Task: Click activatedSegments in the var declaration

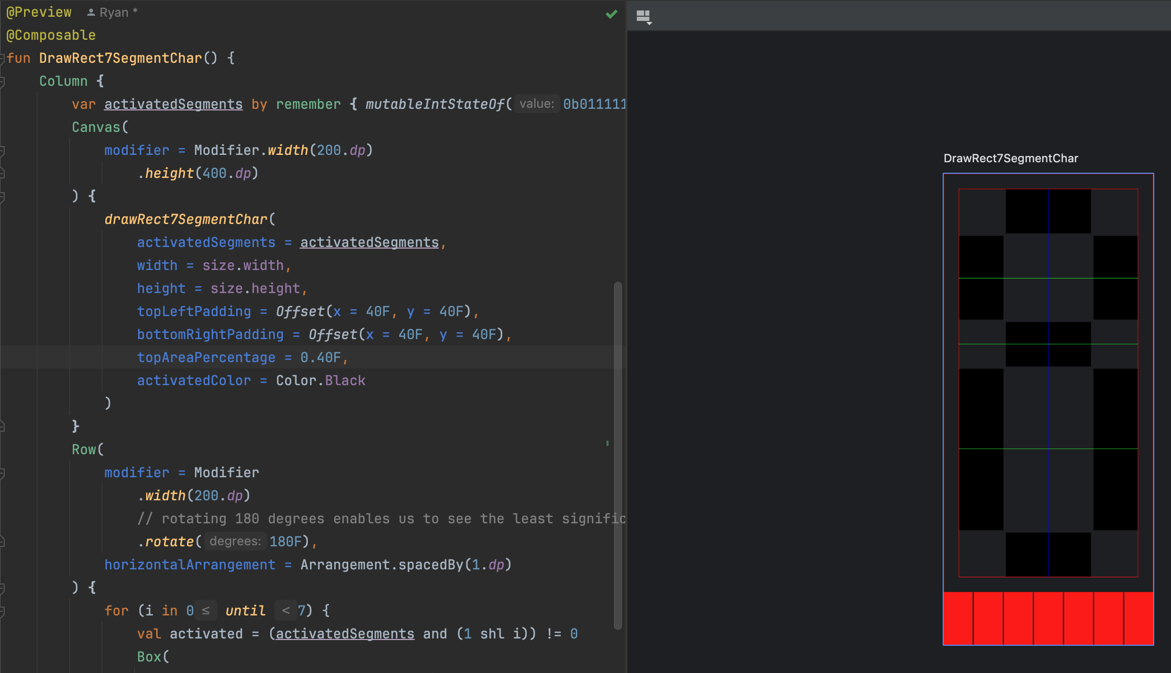Action: [173, 104]
